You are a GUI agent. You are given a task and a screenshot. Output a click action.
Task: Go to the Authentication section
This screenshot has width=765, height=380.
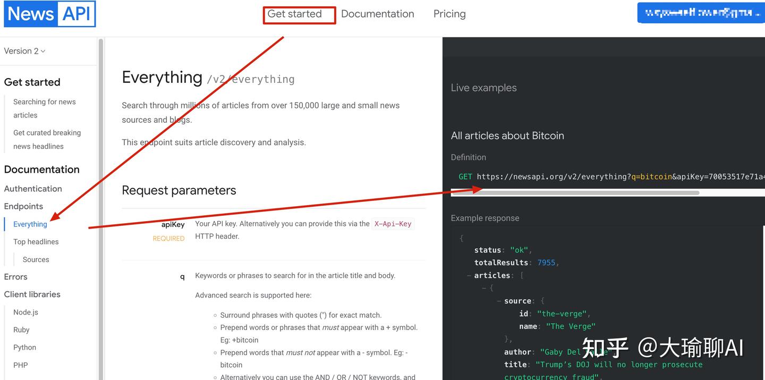coord(33,189)
